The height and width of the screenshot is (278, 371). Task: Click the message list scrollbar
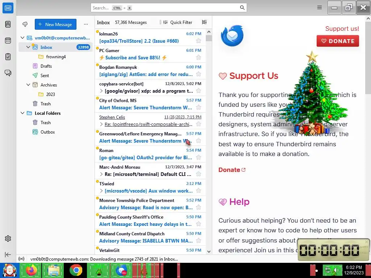(x=209, y=38)
